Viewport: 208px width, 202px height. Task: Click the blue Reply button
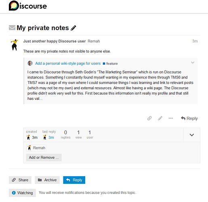[x=74, y=180]
